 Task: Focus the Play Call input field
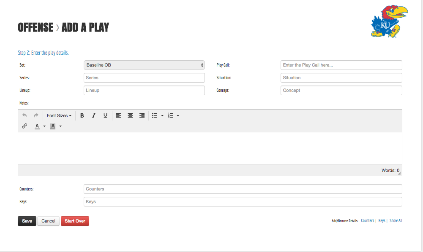[341, 65]
